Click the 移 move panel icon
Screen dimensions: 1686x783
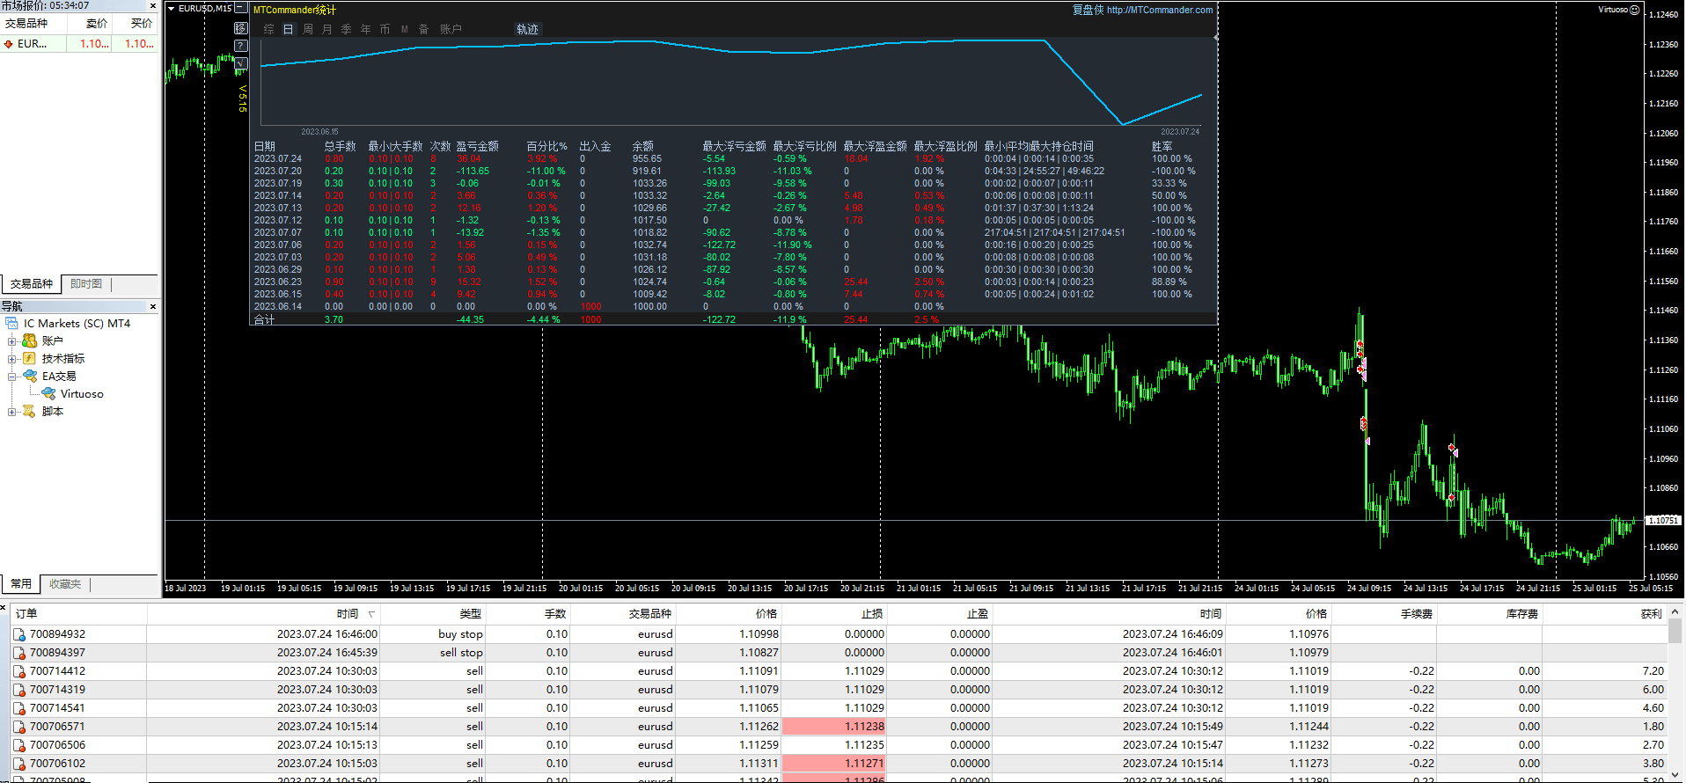tap(241, 28)
